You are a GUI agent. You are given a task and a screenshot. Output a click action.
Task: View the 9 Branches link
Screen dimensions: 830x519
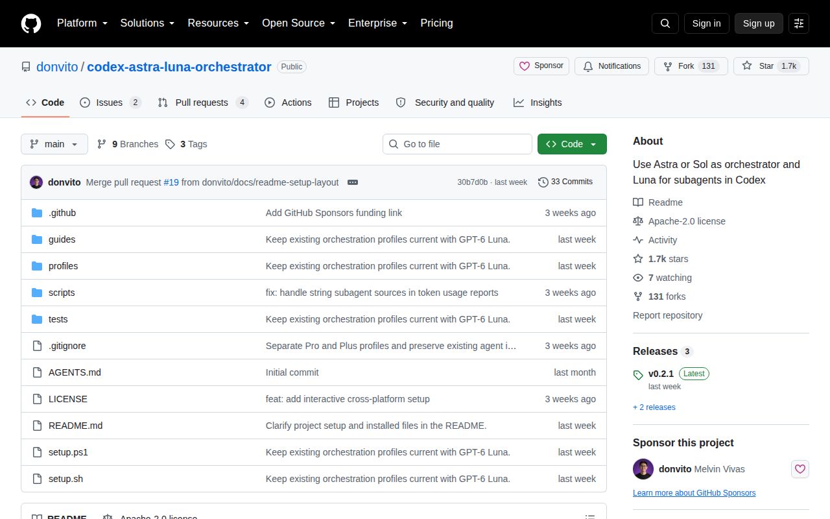coord(128,144)
